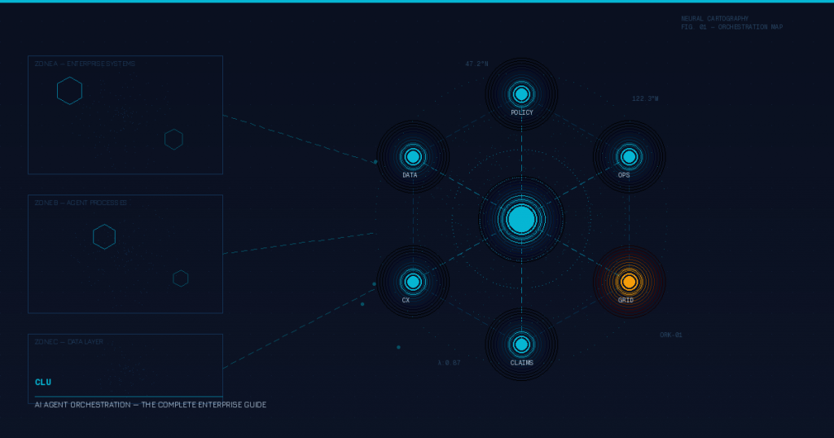
Task: Click the POLICY node circle
Action: [x=521, y=94]
